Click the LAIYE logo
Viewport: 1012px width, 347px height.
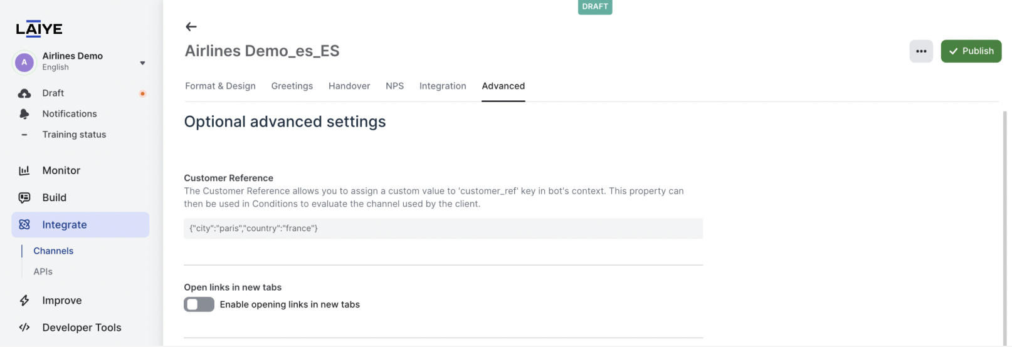39,29
